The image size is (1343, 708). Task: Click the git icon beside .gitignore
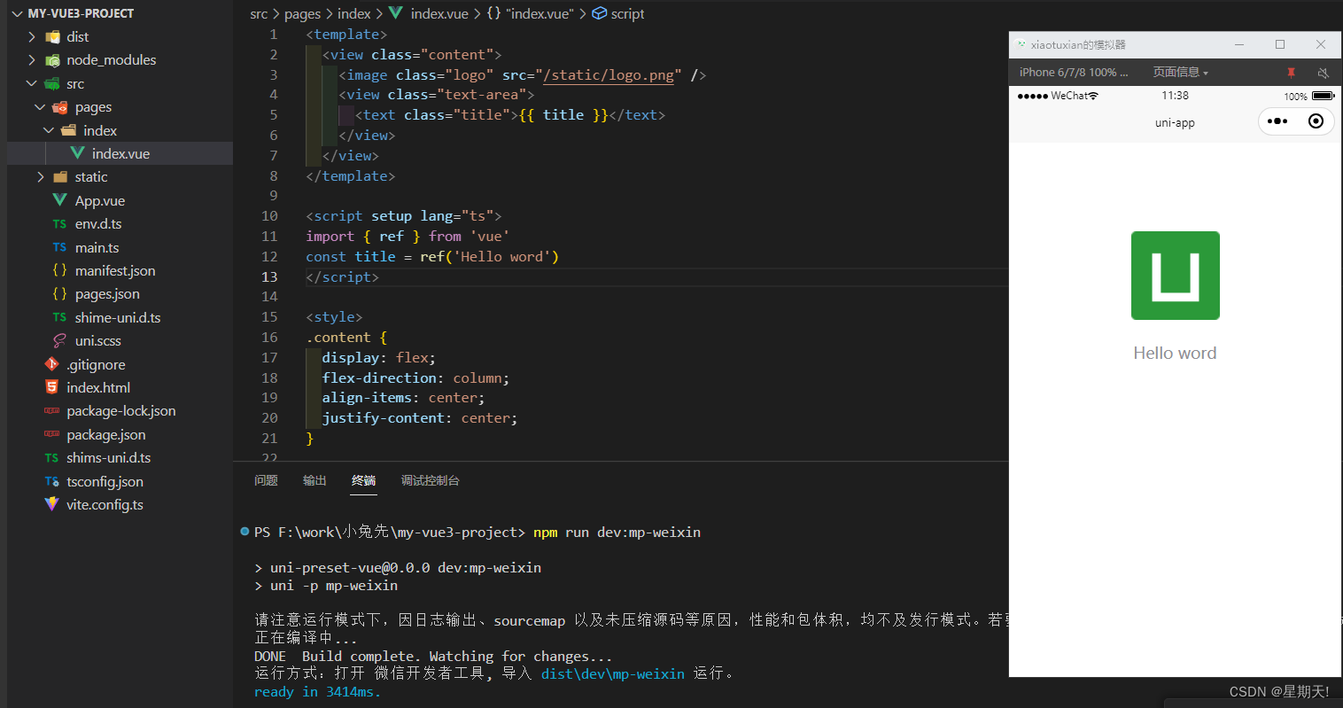51,364
